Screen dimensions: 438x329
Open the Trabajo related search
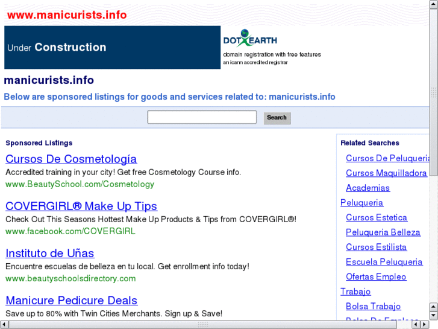click(355, 292)
